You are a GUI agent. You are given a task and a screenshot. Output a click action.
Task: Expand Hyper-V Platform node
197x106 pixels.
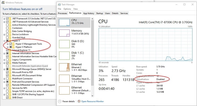pos(8,47)
